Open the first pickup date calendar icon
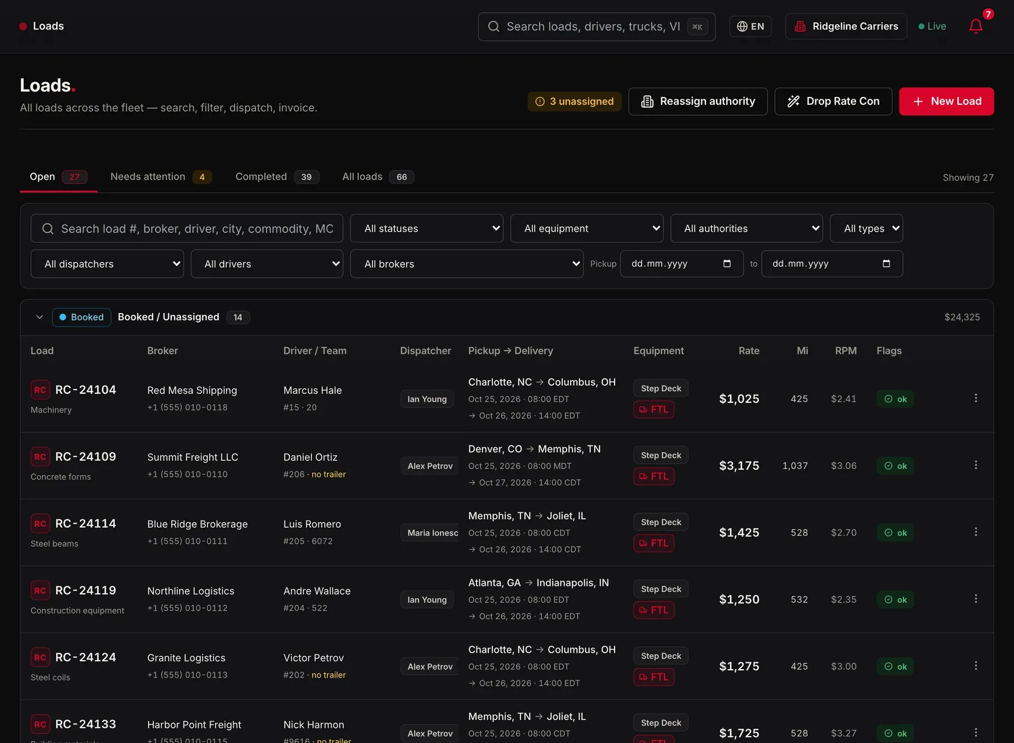The image size is (1014, 743). point(727,264)
